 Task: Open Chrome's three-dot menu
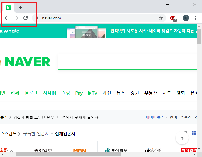tap(195, 18)
